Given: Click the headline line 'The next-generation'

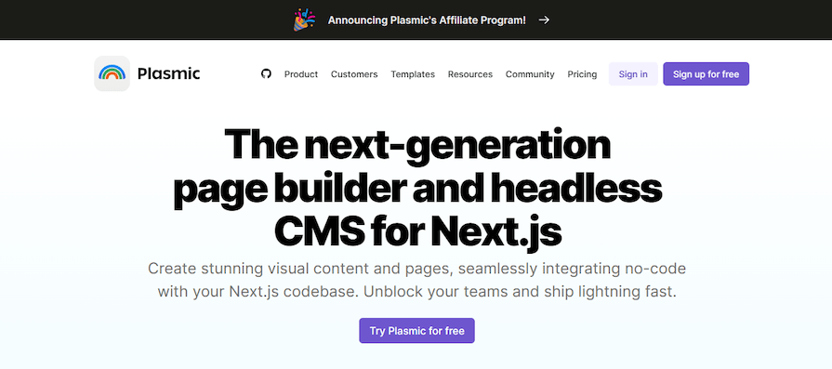Looking at the screenshot, I should tap(417, 146).
